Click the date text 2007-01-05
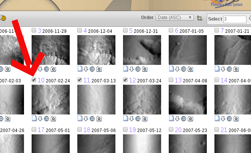Screen dimensions: 251x153 coord(192,31)
